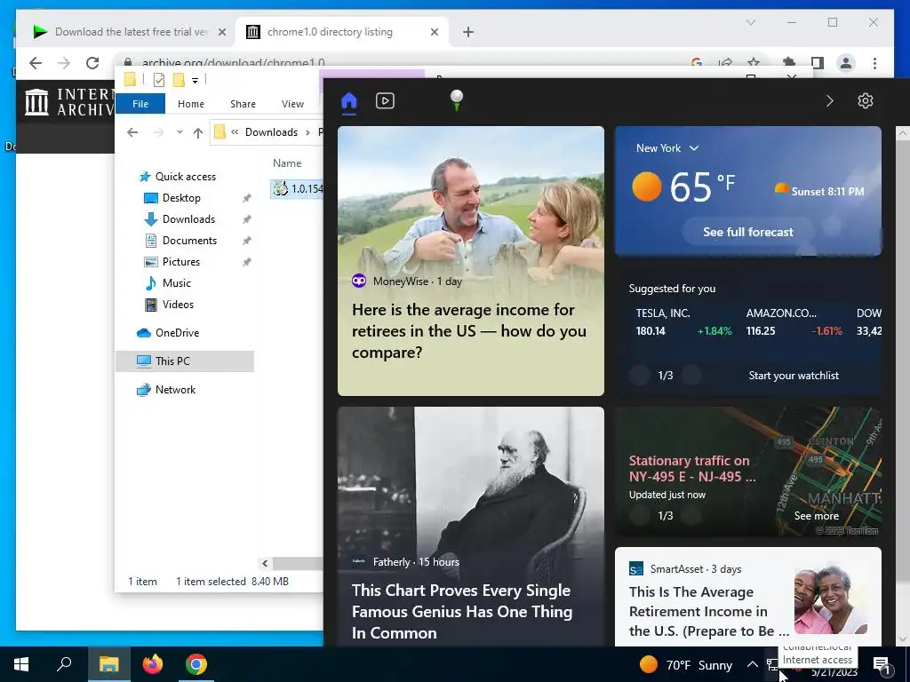Click Explorer horizontal scrollbar left arrow
This screenshot has height=682, width=910.
click(x=265, y=563)
